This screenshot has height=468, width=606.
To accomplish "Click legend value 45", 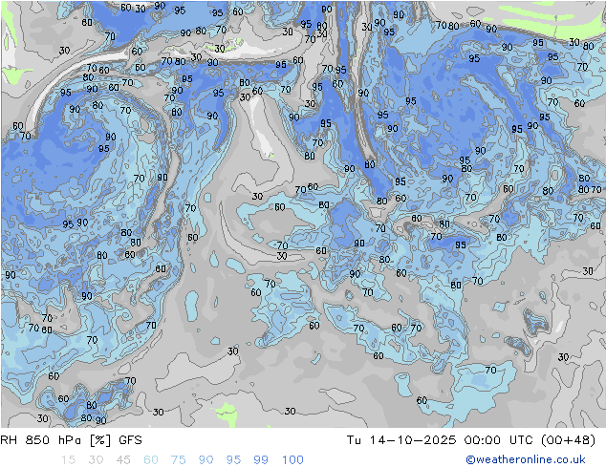I will pyautogui.click(x=123, y=460).
